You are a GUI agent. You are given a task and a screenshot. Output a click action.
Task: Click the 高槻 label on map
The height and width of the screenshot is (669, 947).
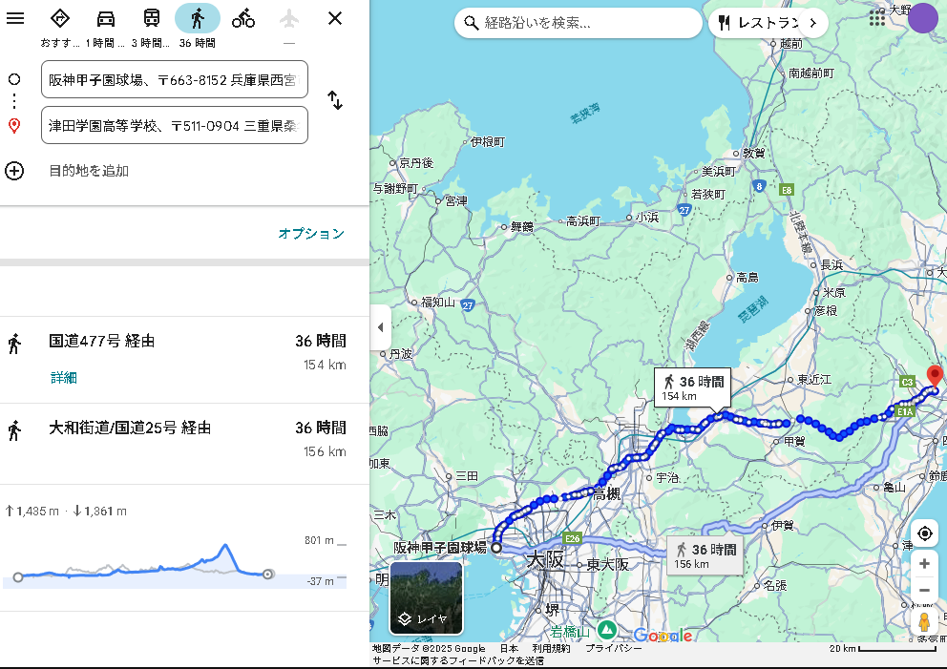pyautogui.click(x=606, y=494)
